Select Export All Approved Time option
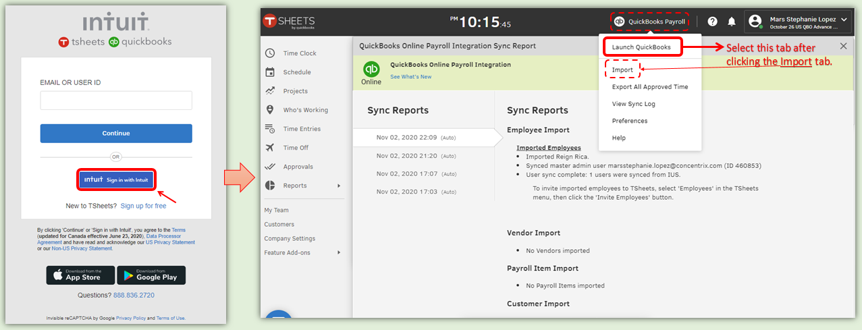 pyautogui.click(x=649, y=87)
